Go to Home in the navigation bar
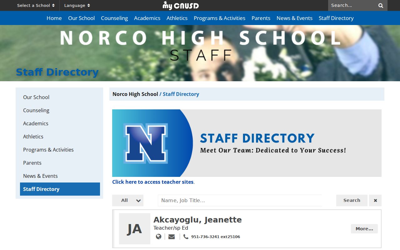Screen dimensions: 400x250 click(x=54, y=18)
